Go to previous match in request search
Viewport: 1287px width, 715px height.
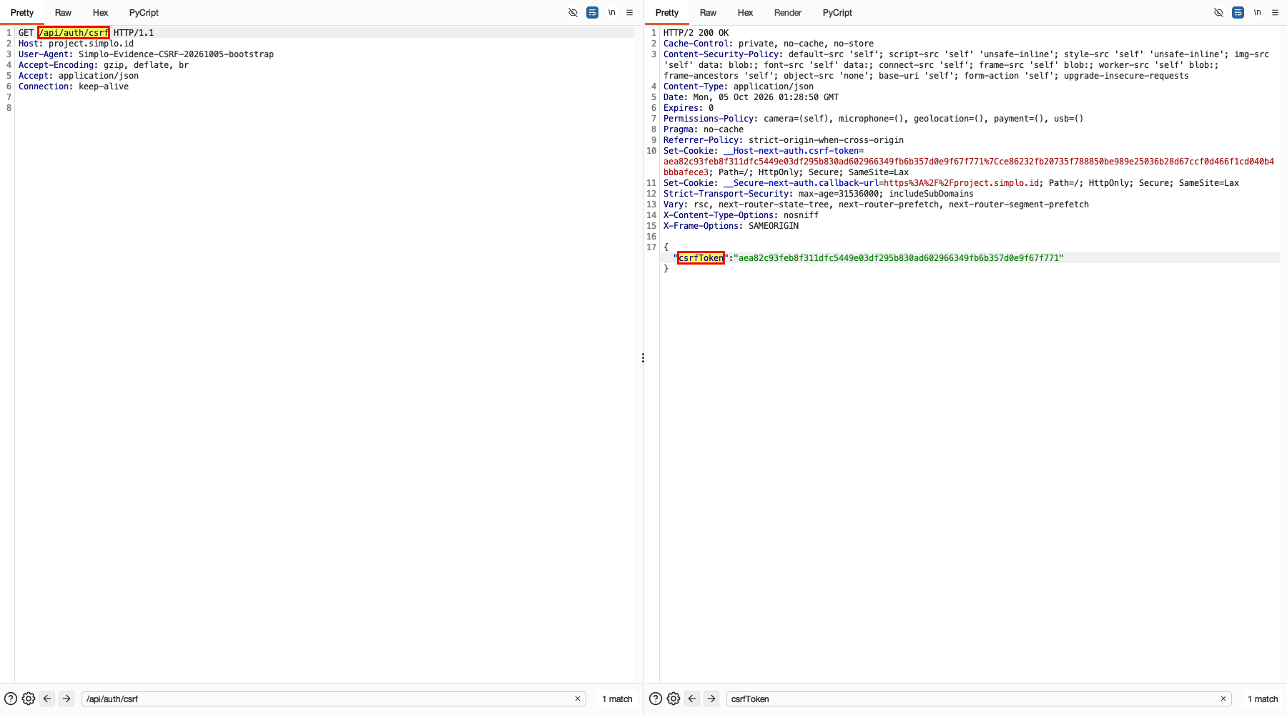point(47,699)
